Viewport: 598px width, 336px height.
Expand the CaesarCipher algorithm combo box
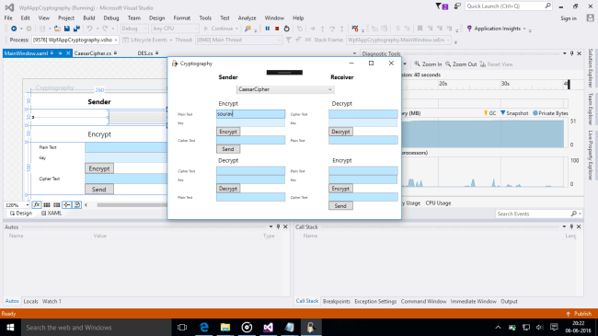click(x=285, y=89)
